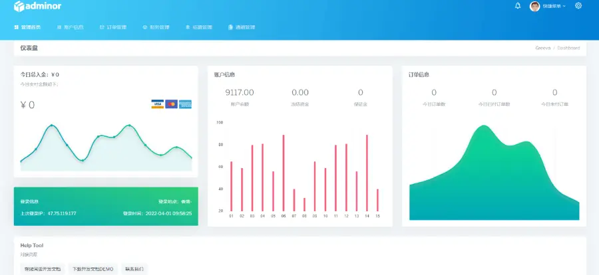Click the 9117.00 account balance value

tap(240, 92)
